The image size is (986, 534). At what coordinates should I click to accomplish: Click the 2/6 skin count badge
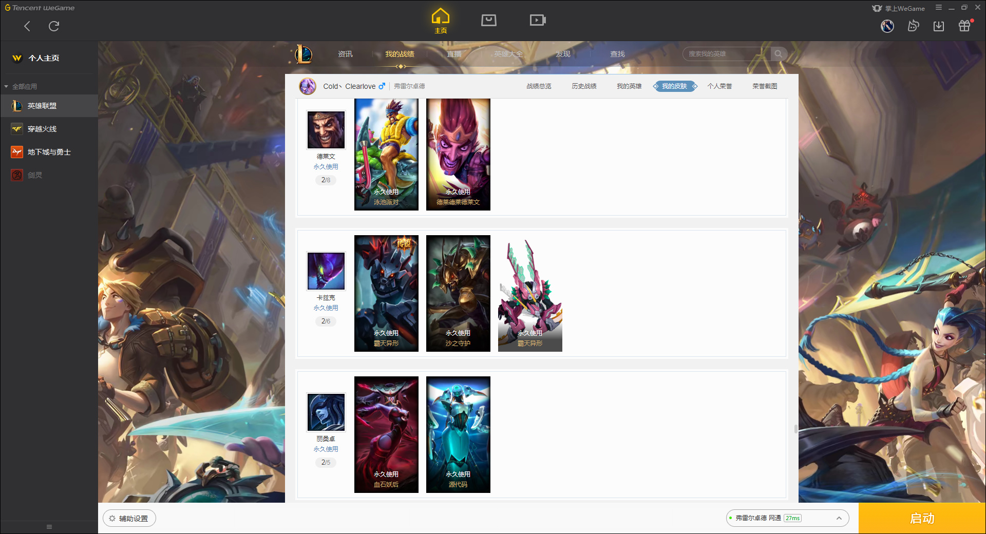pyautogui.click(x=326, y=321)
